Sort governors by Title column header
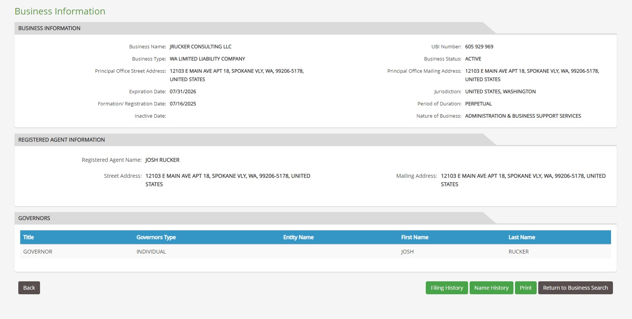The width and height of the screenshot is (632, 319). [x=29, y=237]
